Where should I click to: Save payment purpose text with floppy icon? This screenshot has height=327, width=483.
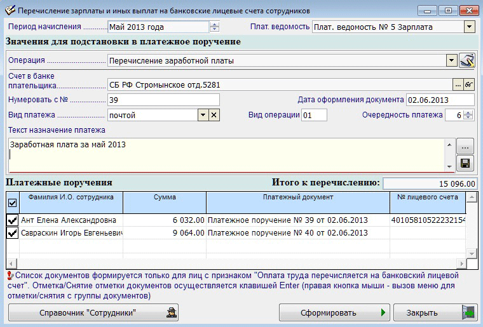pos(465,163)
